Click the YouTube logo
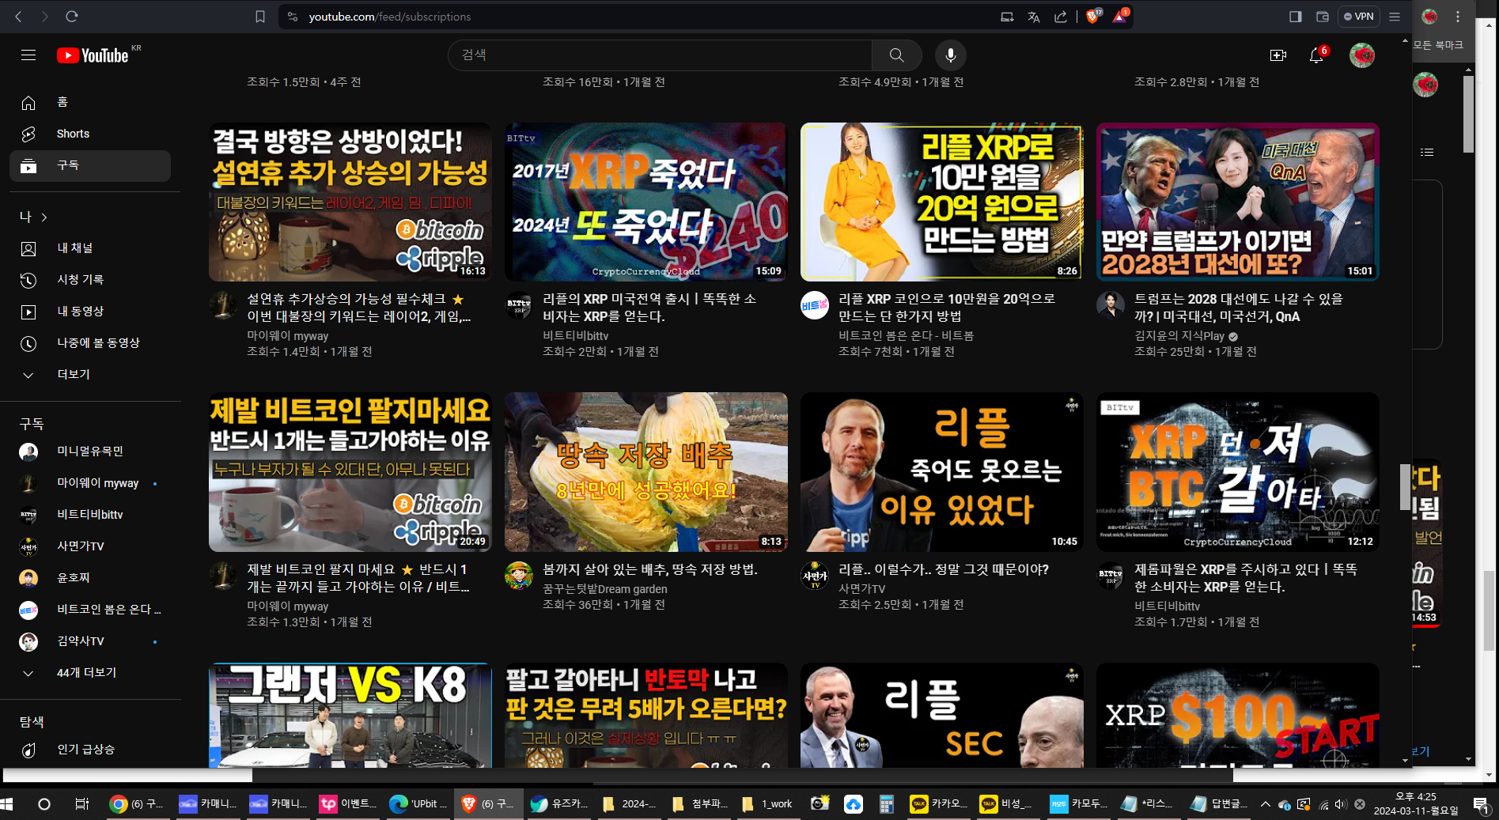1499x820 pixels. (x=93, y=55)
